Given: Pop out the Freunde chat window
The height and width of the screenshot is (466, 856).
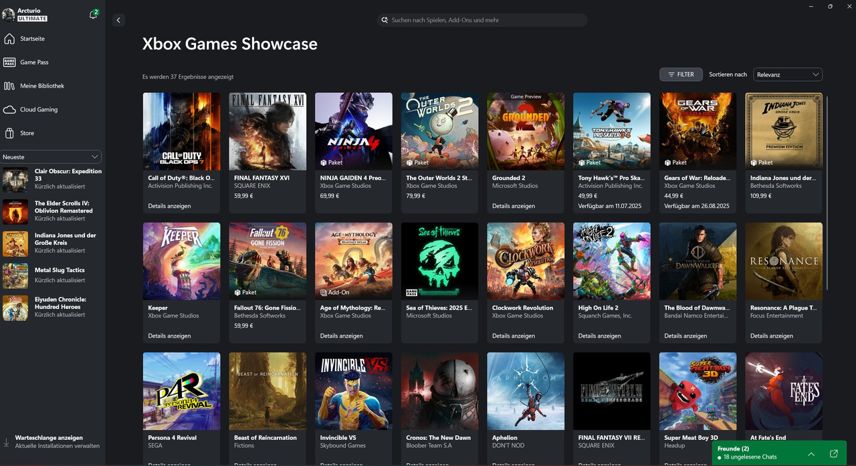Looking at the screenshot, I should (834, 454).
